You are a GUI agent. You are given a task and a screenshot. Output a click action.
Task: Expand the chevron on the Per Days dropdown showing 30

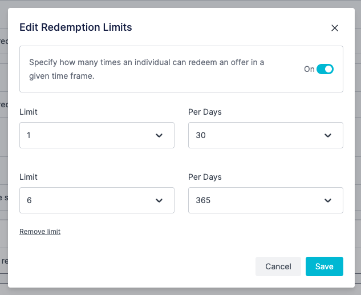coord(328,135)
